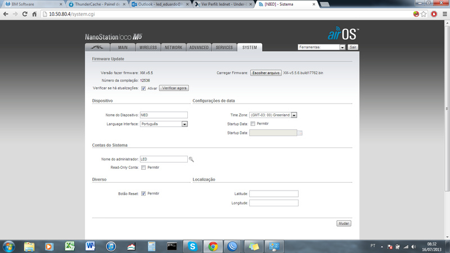The height and width of the screenshot is (253, 450).
Task: Open iTunes from taskbar
Action: [111, 246]
